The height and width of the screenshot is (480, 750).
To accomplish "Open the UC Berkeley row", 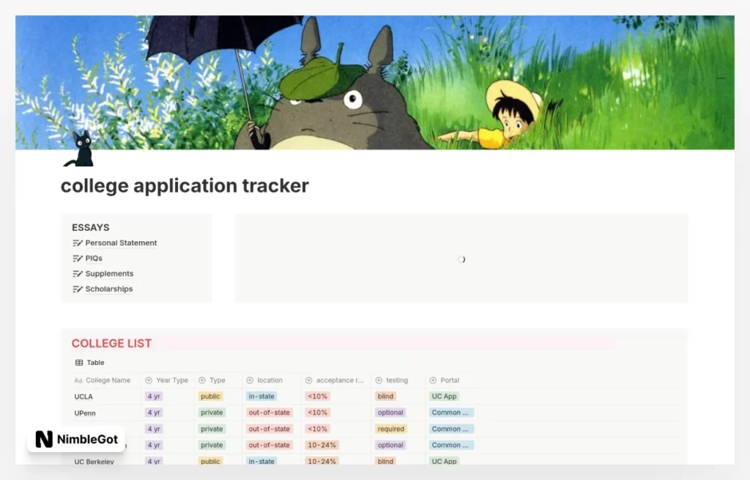I will click(94, 462).
